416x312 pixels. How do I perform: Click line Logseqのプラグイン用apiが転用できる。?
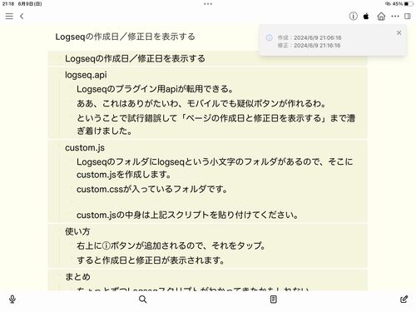(155, 89)
